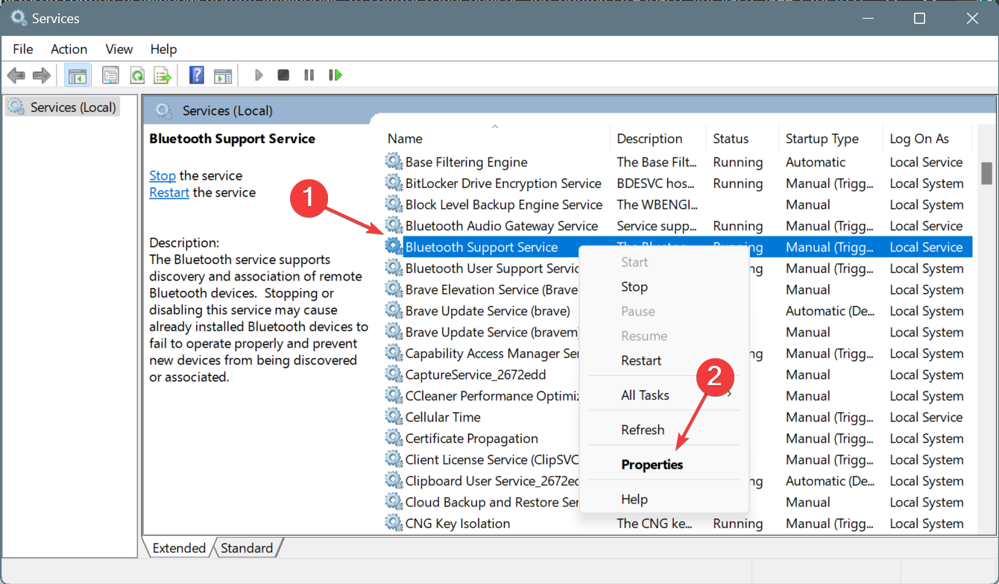Viewport: 999px width, 584px height.
Task: Open the File menu
Action: pos(23,49)
